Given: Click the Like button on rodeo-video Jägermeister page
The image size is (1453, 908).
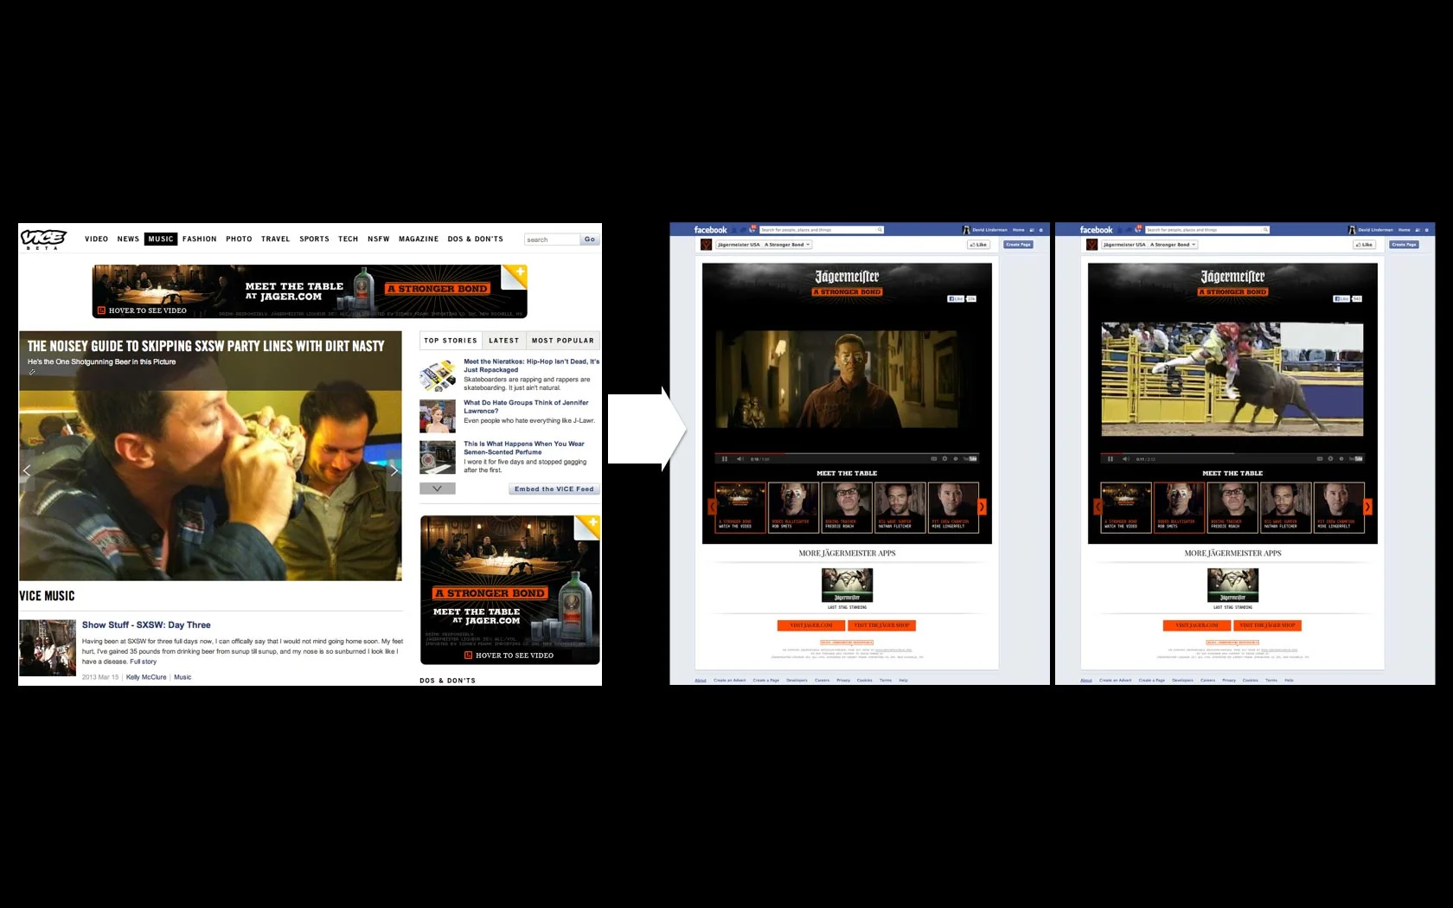Looking at the screenshot, I should (x=1364, y=245).
